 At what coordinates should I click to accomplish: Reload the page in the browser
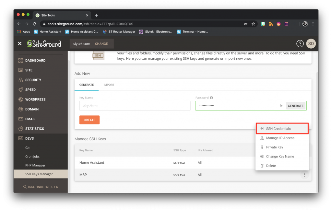35,24
